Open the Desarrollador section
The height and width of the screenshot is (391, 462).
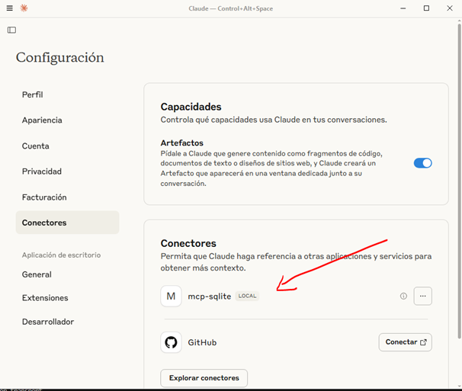48,322
